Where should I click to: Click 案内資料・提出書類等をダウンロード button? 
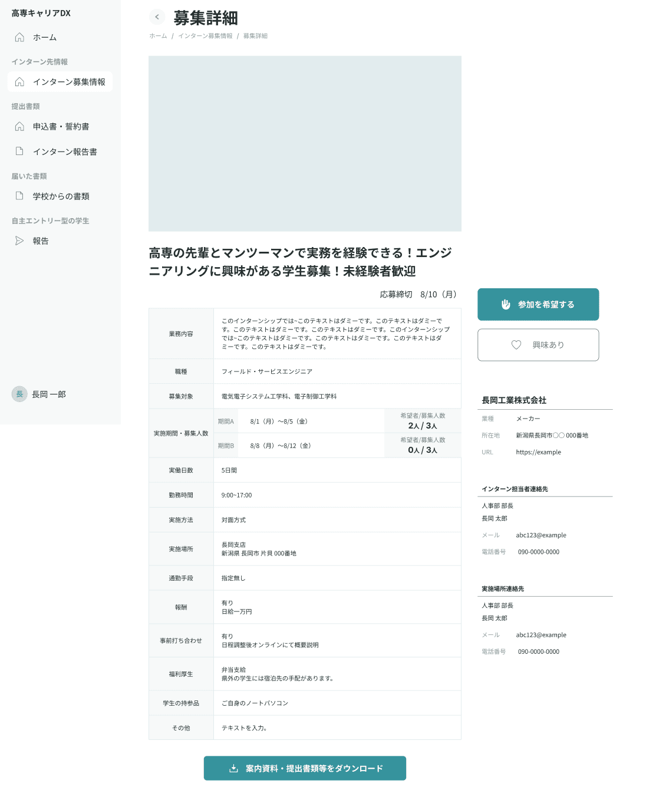[305, 768]
